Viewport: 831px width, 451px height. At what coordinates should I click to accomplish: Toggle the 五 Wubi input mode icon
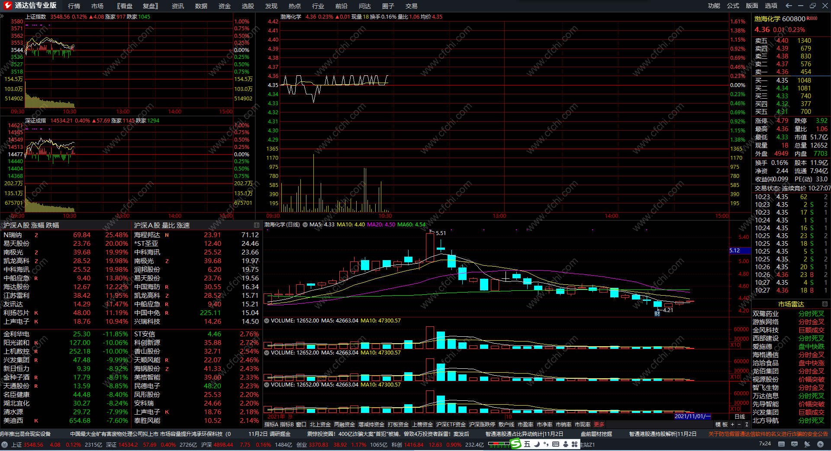pyautogui.click(x=527, y=444)
